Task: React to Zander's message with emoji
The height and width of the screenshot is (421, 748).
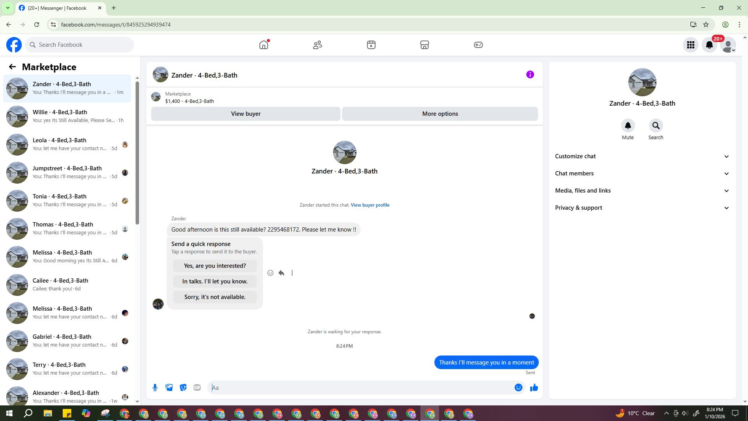Action: [270, 273]
